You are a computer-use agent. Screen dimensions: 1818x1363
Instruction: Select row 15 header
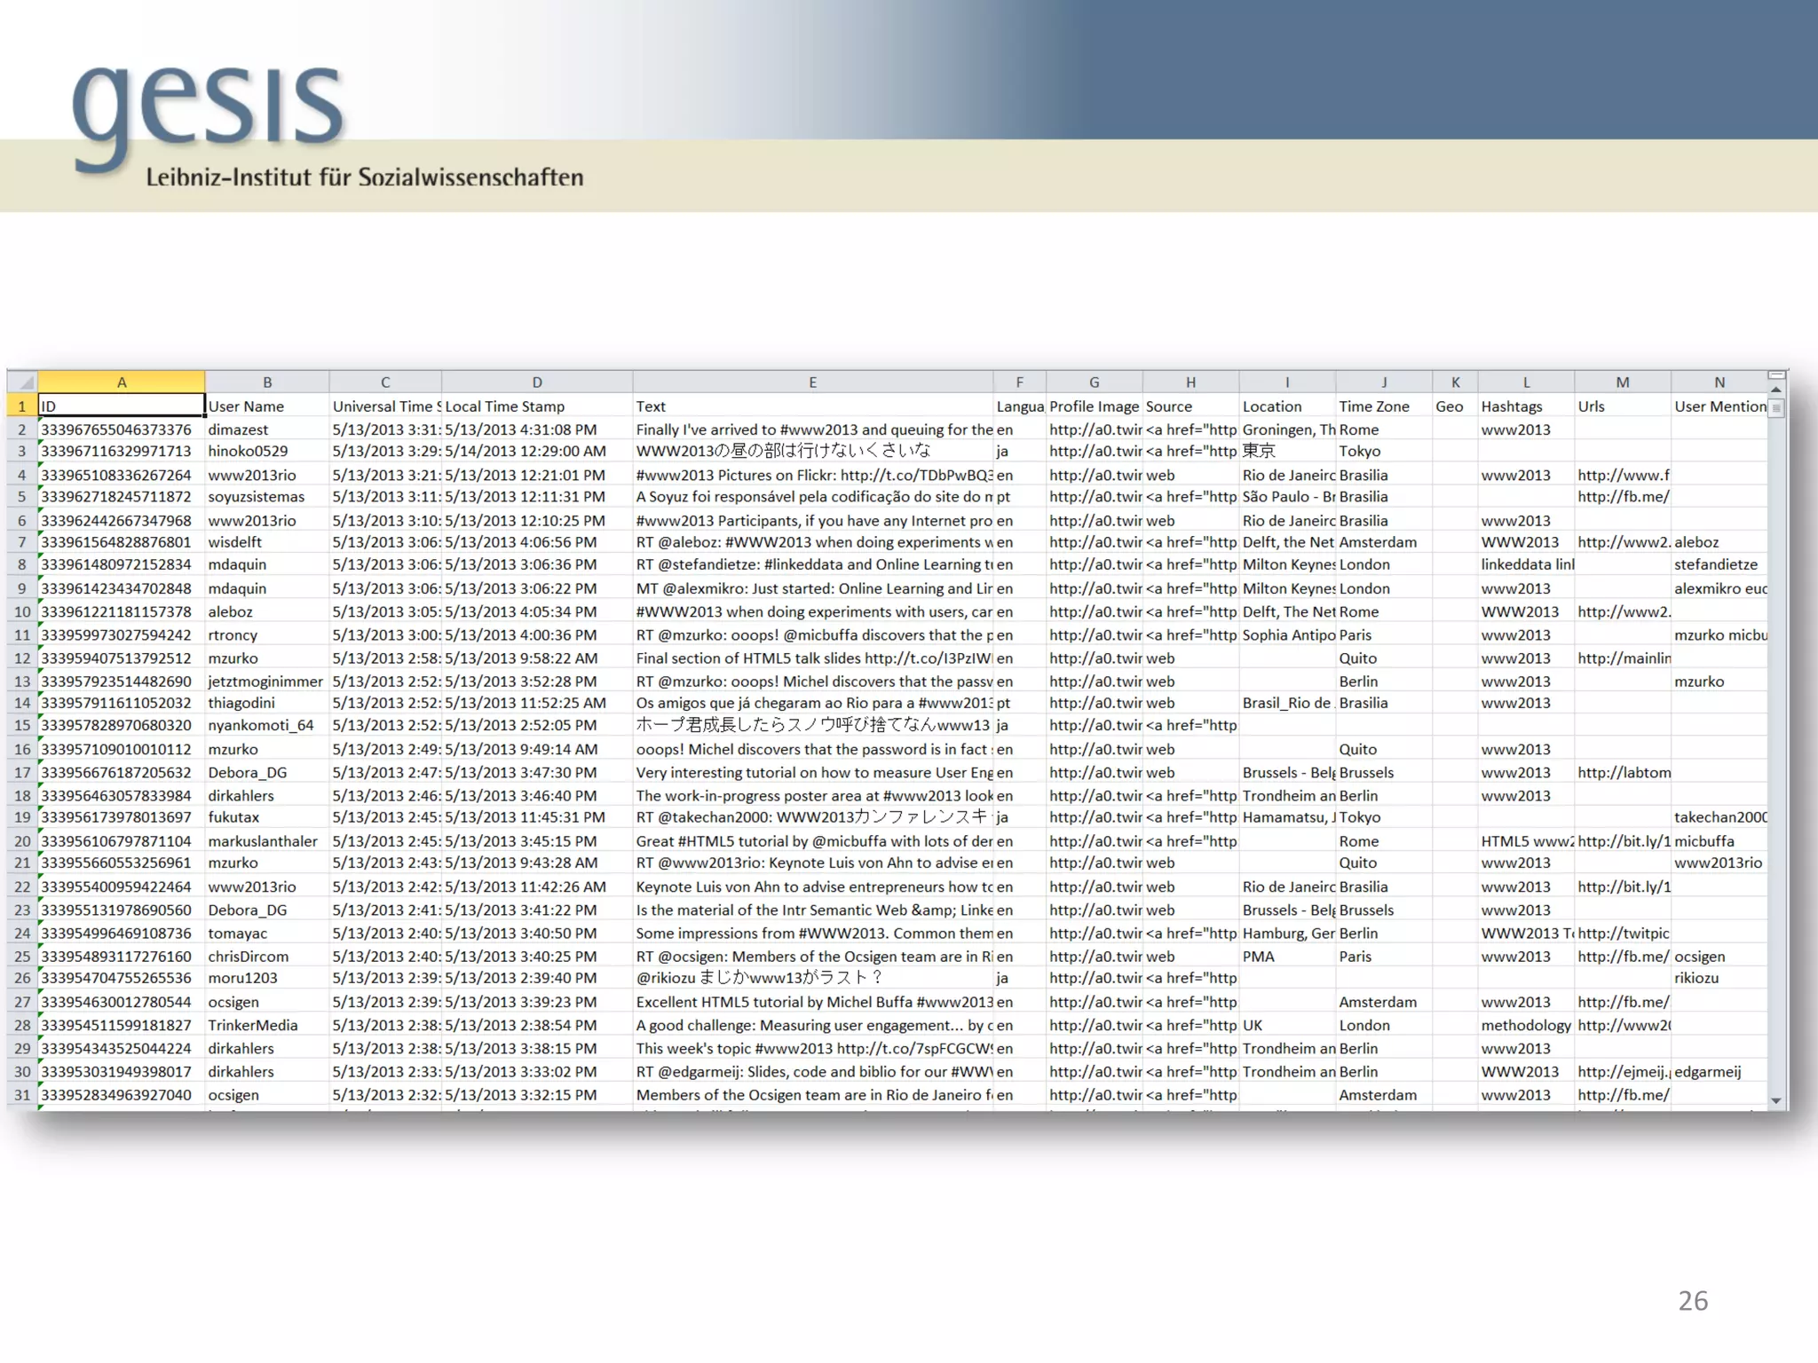pyautogui.click(x=22, y=726)
